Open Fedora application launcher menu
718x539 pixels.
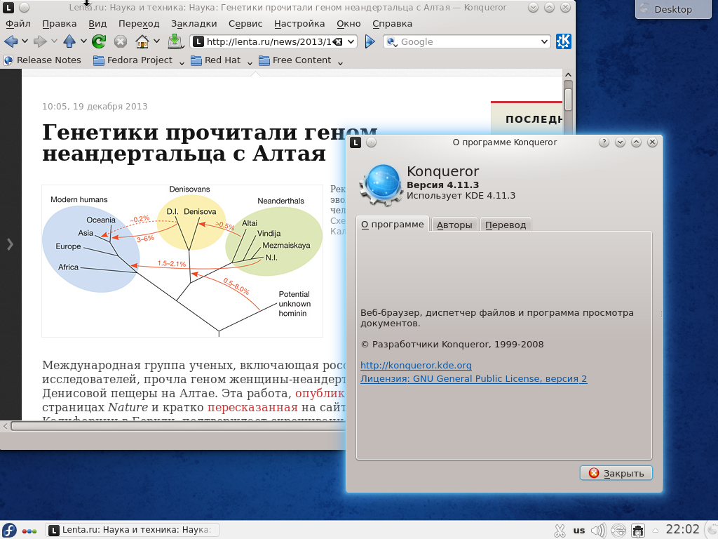8,531
